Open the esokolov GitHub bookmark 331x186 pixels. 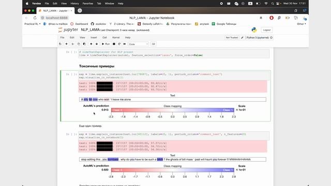pos(99,24)
